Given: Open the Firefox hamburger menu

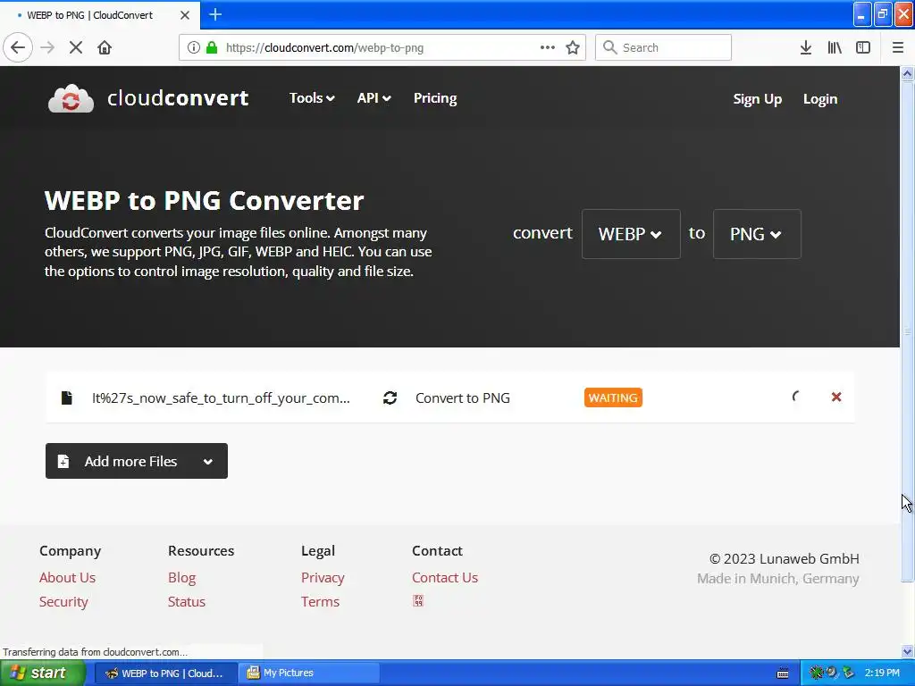Looking at the screenshot, I should pos(897,47).
